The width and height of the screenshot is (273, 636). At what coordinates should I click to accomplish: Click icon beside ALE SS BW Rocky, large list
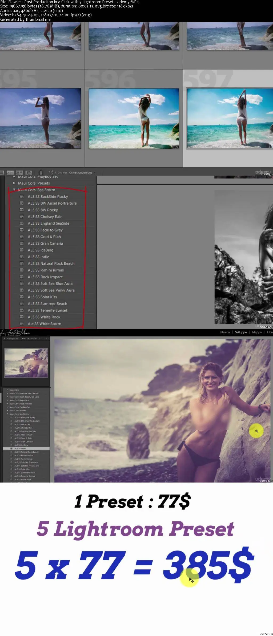tap(22, 210)
